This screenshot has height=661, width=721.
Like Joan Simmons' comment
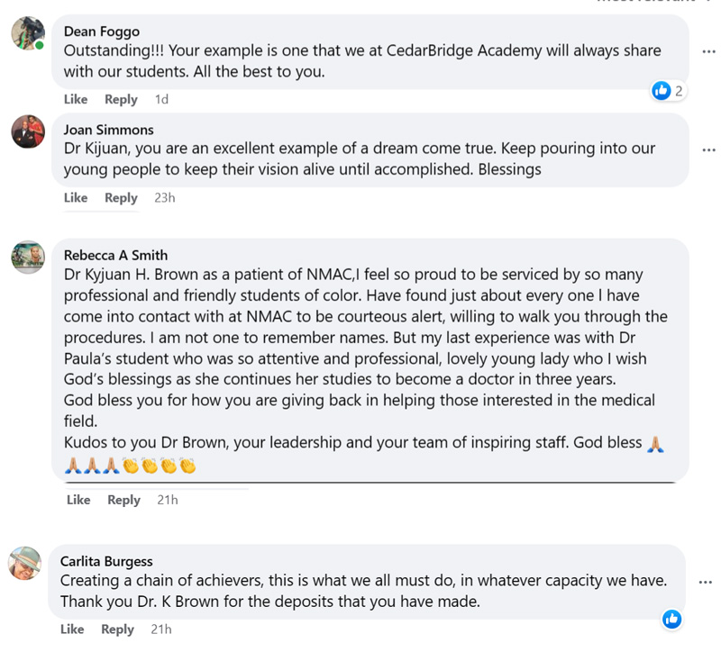click(x=76, y=197)
